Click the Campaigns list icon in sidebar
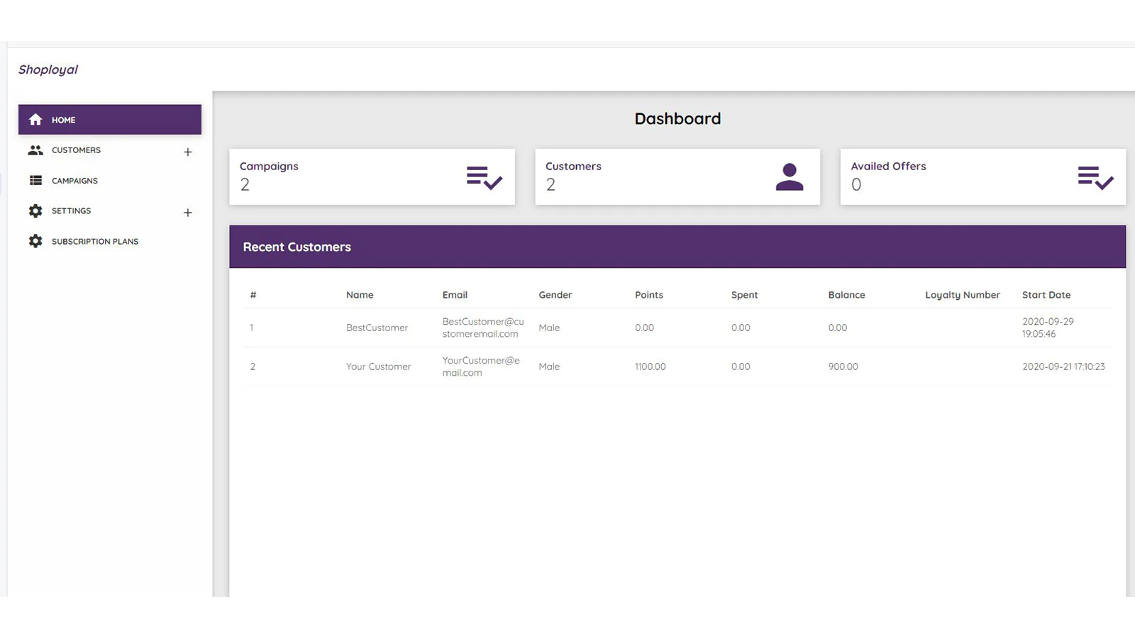This screenshot has width=1135, height=638. tap(35, 181)
